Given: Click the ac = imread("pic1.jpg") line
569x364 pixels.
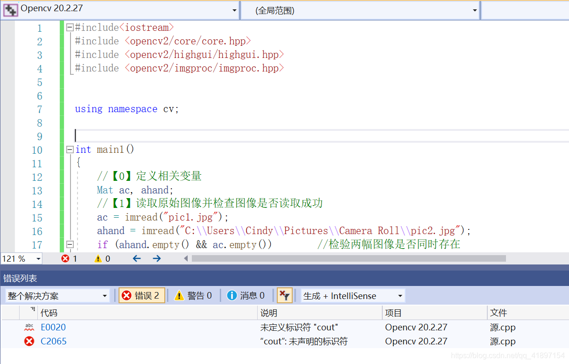Looking at the screenshot, I should (x=162, y=217).
